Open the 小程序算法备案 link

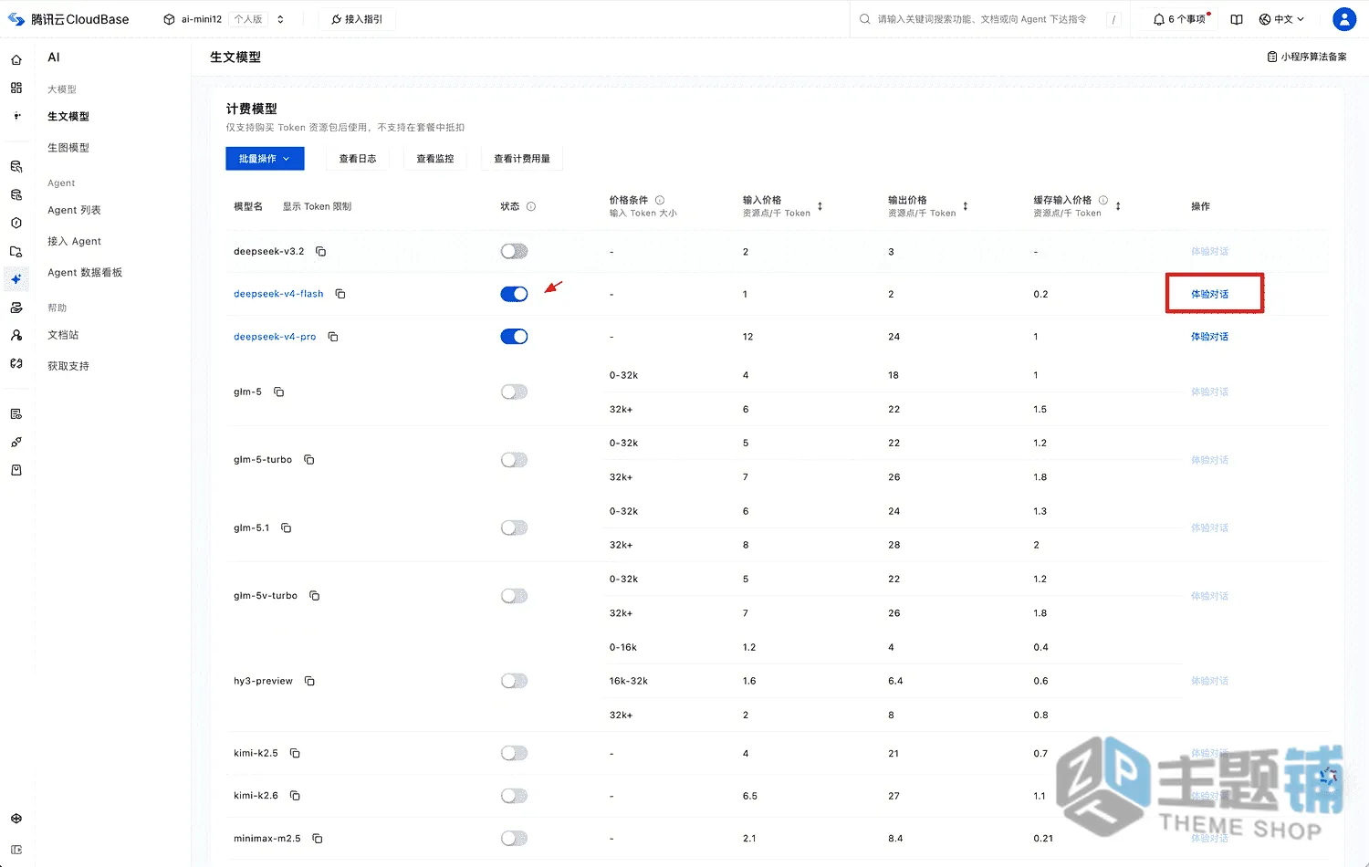[1307, 57]
